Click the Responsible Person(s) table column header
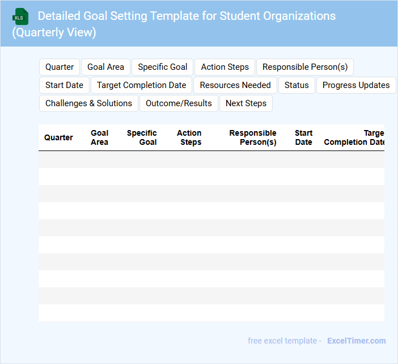The image size is (398, 364). click(x=253, y=137)
